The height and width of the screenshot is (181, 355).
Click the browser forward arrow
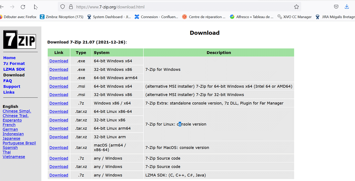click(12, 7)
